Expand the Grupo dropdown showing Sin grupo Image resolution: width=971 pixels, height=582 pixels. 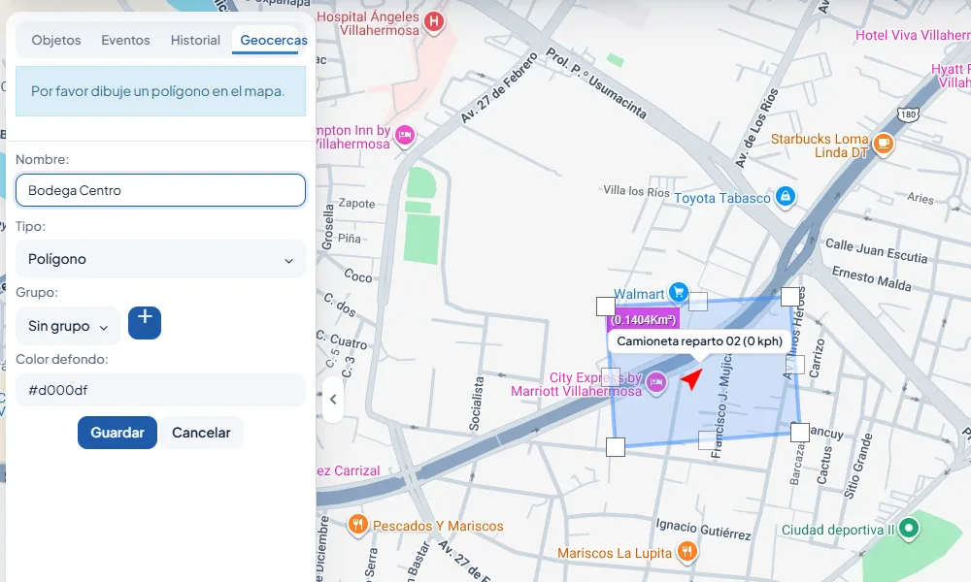68,326
